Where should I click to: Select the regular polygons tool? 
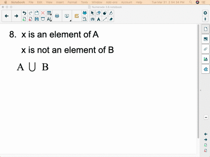point(105,13)
